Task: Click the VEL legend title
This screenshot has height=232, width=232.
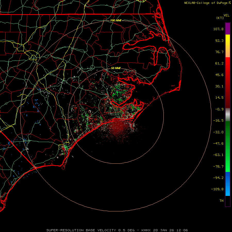Action: [226, 15]
